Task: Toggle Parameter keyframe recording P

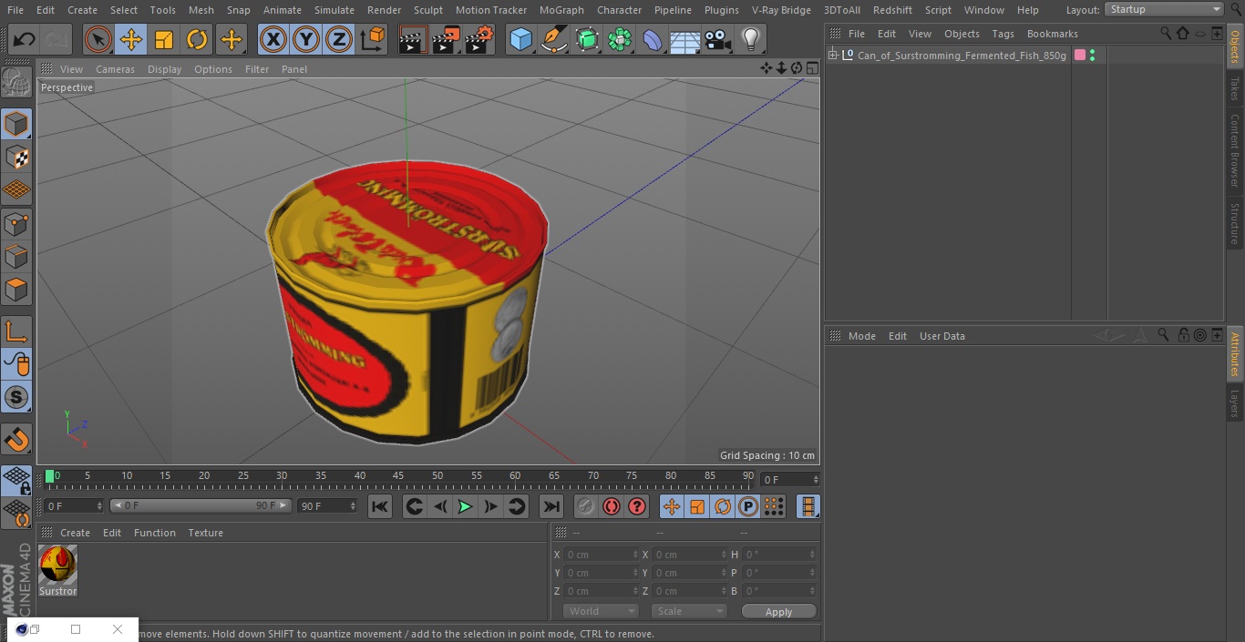Action: [x=748, y=506]
